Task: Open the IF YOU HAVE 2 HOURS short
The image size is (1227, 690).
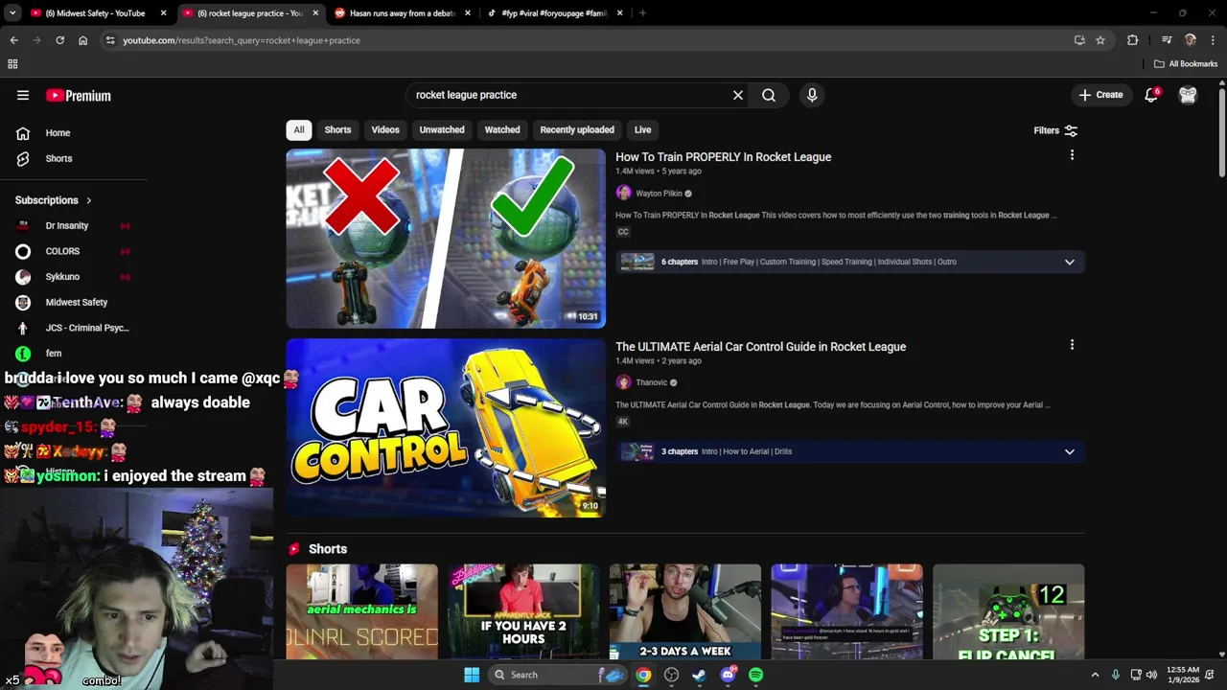Action: (x=523, y=612)
